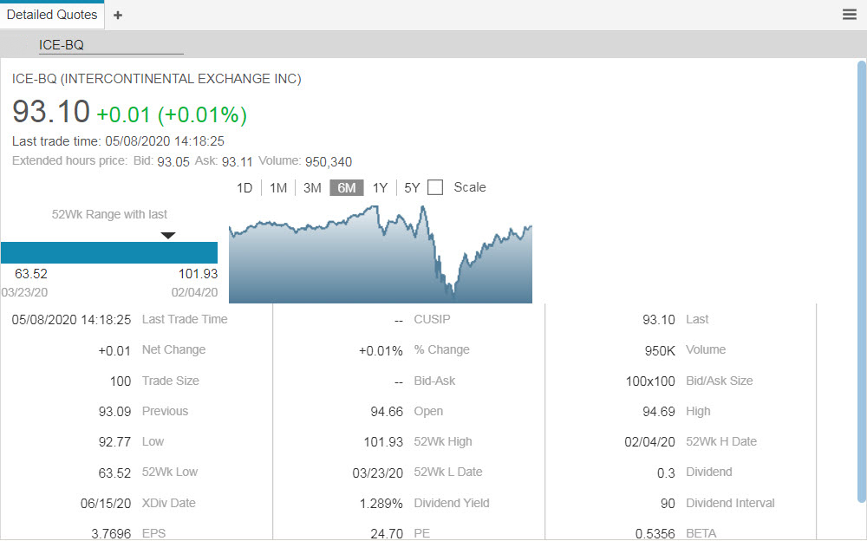Viewport: 867px width, 541px height.
Task: Click the Volume value 950K
Action: click(x=658, y=349)
